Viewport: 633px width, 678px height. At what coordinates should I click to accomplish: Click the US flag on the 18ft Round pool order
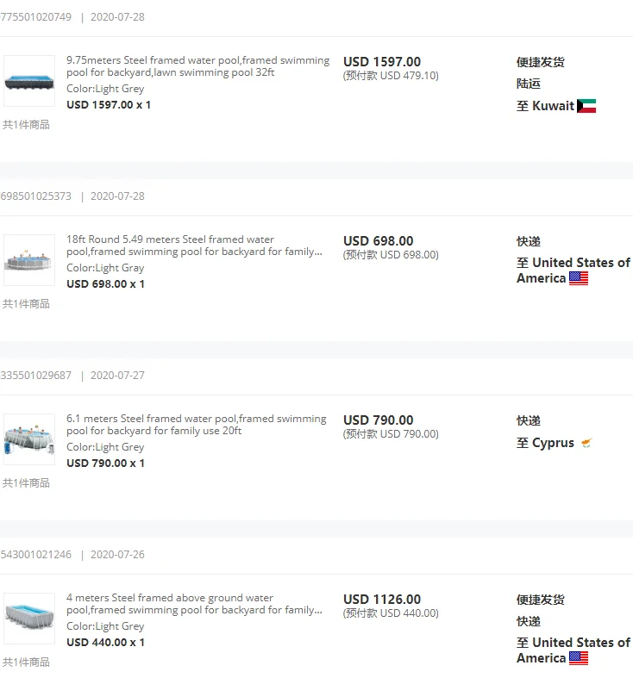point(579,278)
